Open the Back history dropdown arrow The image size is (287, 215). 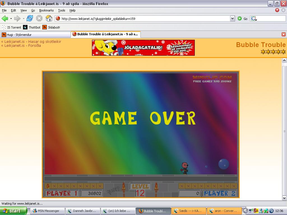tap(11, 18)
